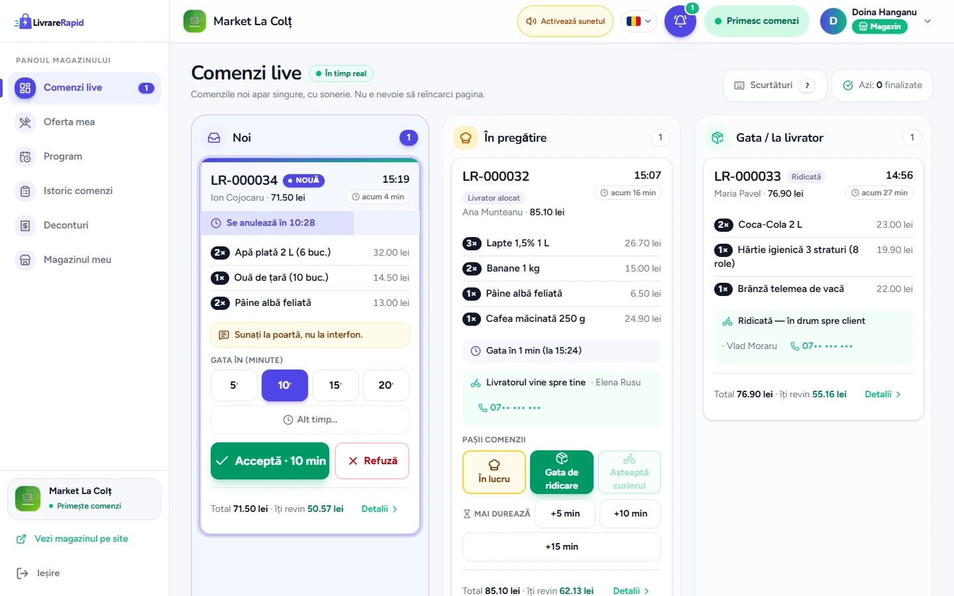Image resolution: width=954 pixels, height=596 pixels.
Task: Click the Market La Colț store icon in header
Action: tap(195, 21)
